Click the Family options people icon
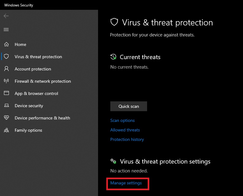 pos(6,130)
